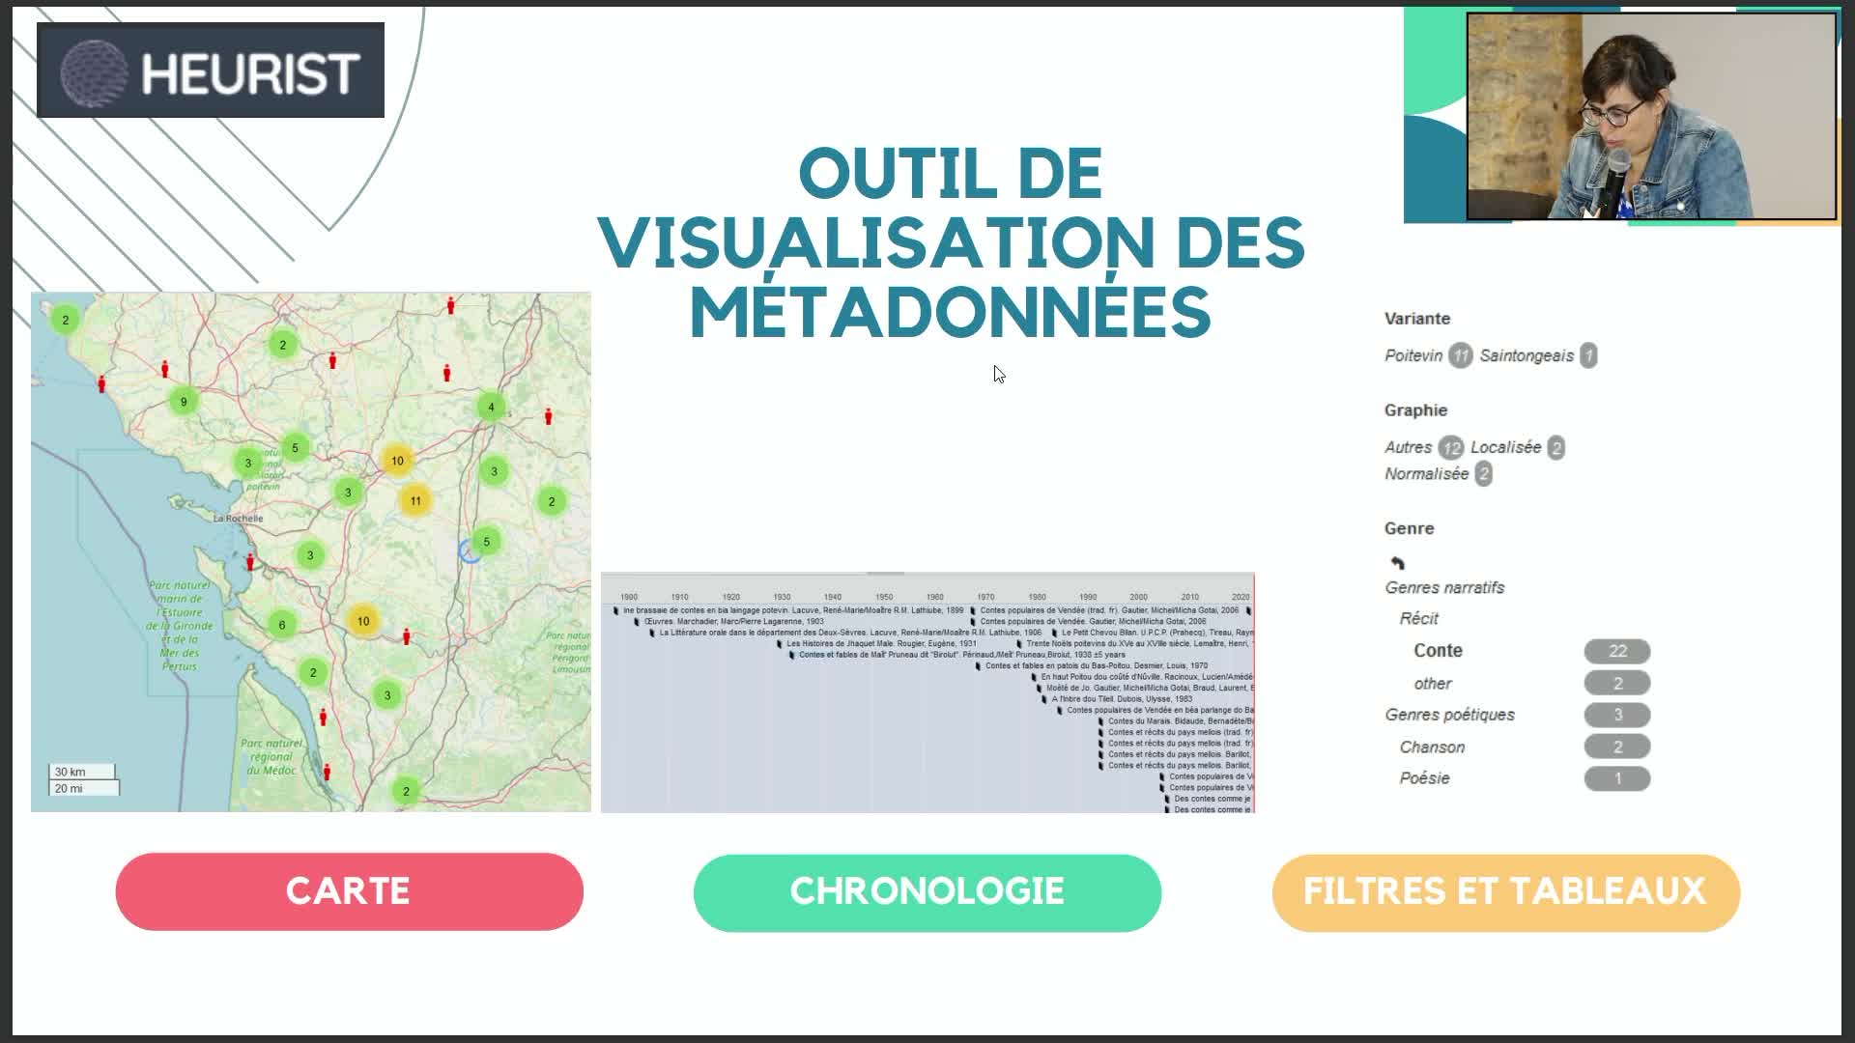This screenshot has width=1855, height=1043.
Task: Select the FILTRES ET TABLEAUX button
Action: pyautogui.click(x=1506, y=891)
